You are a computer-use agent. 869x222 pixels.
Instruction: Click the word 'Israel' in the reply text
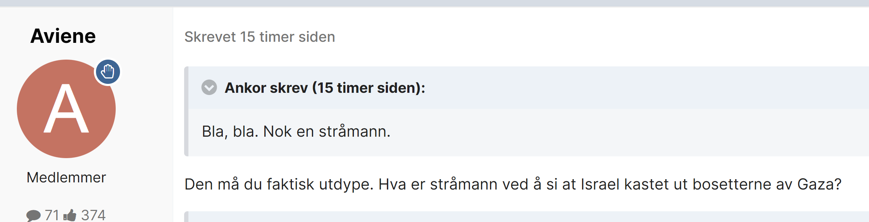pos(600,185)
